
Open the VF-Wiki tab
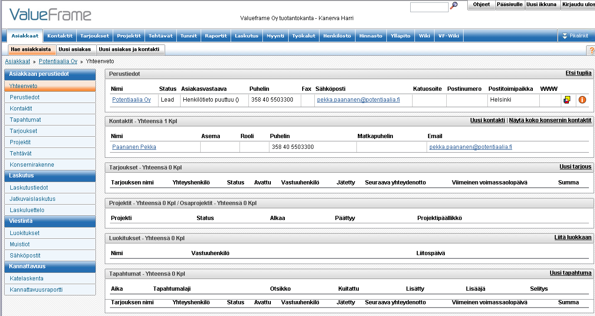coord(449,36)
